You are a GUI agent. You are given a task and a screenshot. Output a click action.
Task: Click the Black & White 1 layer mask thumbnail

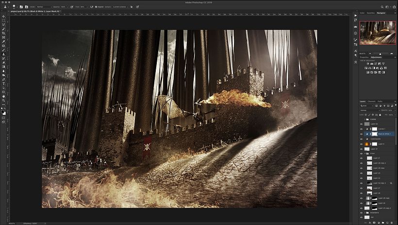click(375, 134)
